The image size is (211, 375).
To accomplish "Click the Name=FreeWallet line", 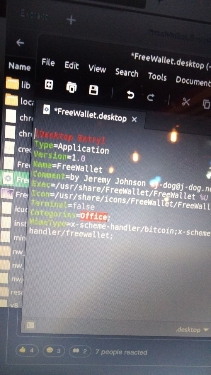I will (x=68, y=167).
